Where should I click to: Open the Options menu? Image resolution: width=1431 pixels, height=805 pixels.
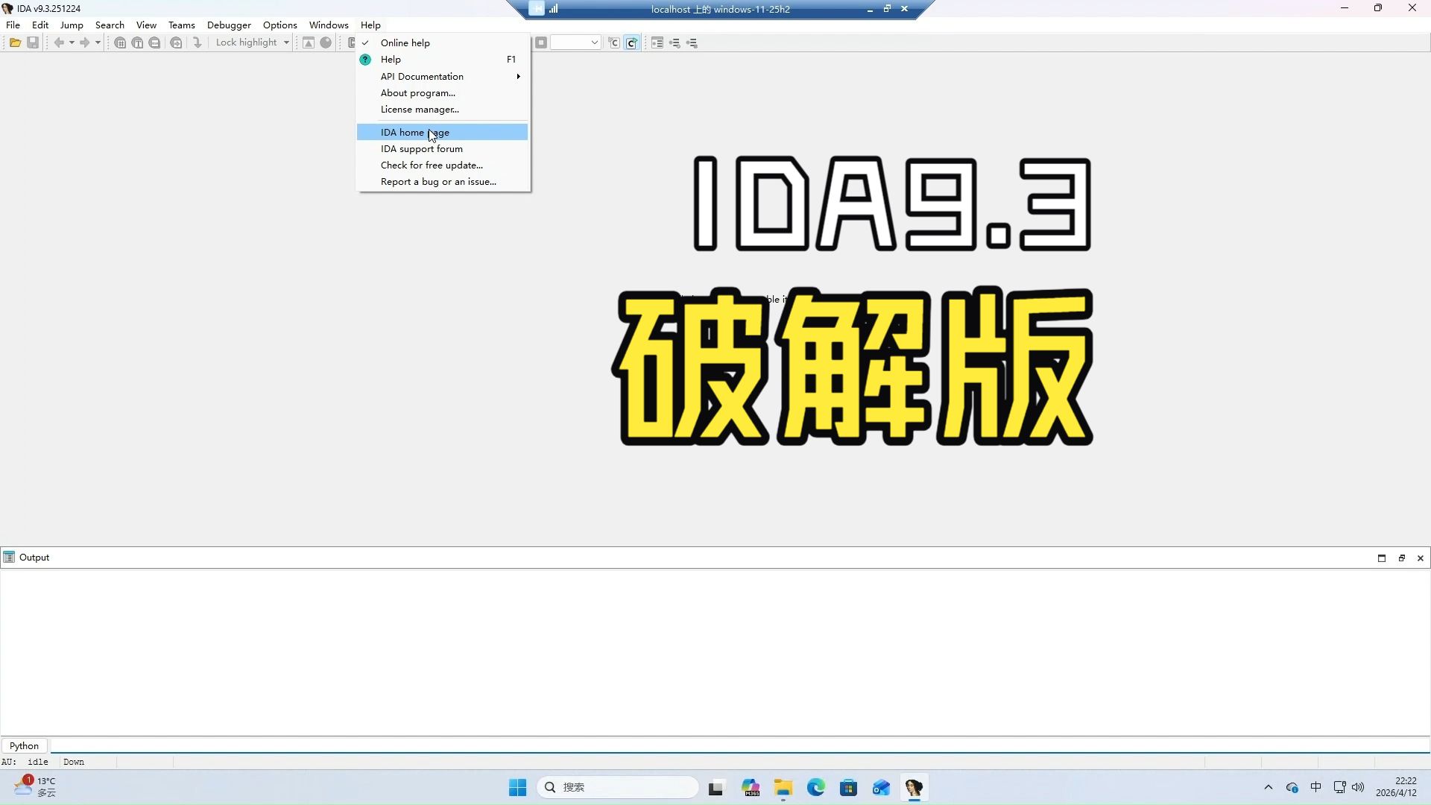pyautogui.click(x=279, y=25)
